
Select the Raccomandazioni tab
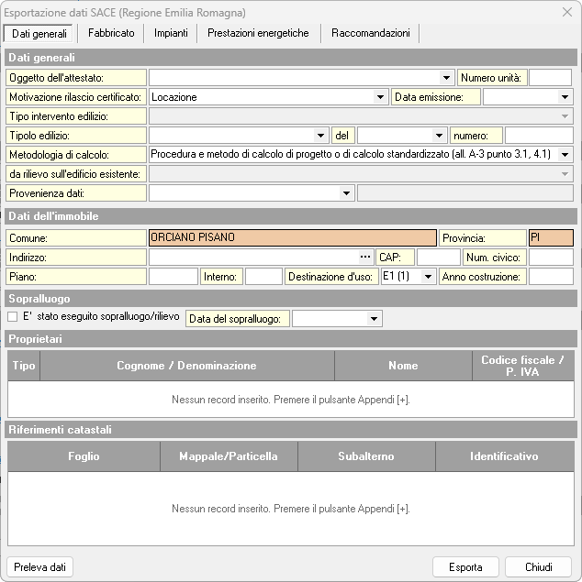pyautogui.click(x=371, y=33)
